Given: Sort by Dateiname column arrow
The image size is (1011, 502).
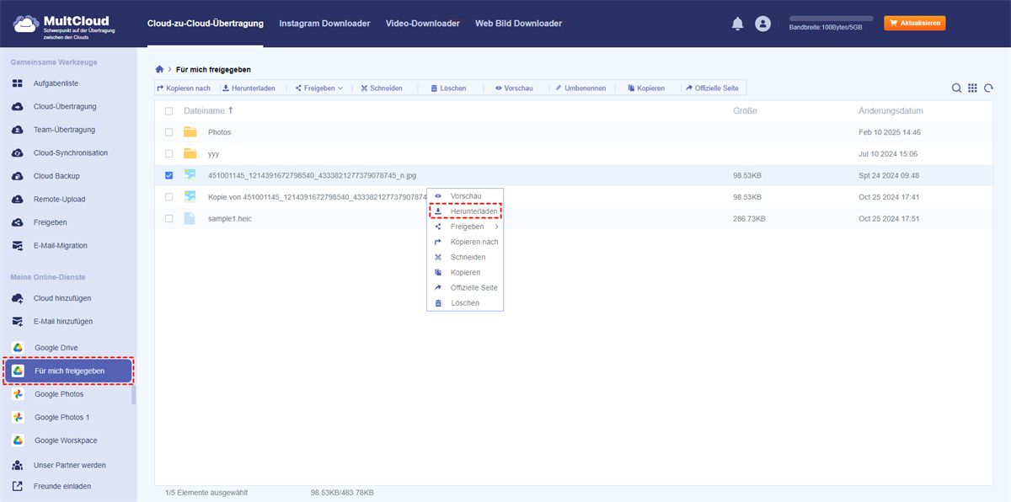Looking at the screenshot, I should coord(231,111).
